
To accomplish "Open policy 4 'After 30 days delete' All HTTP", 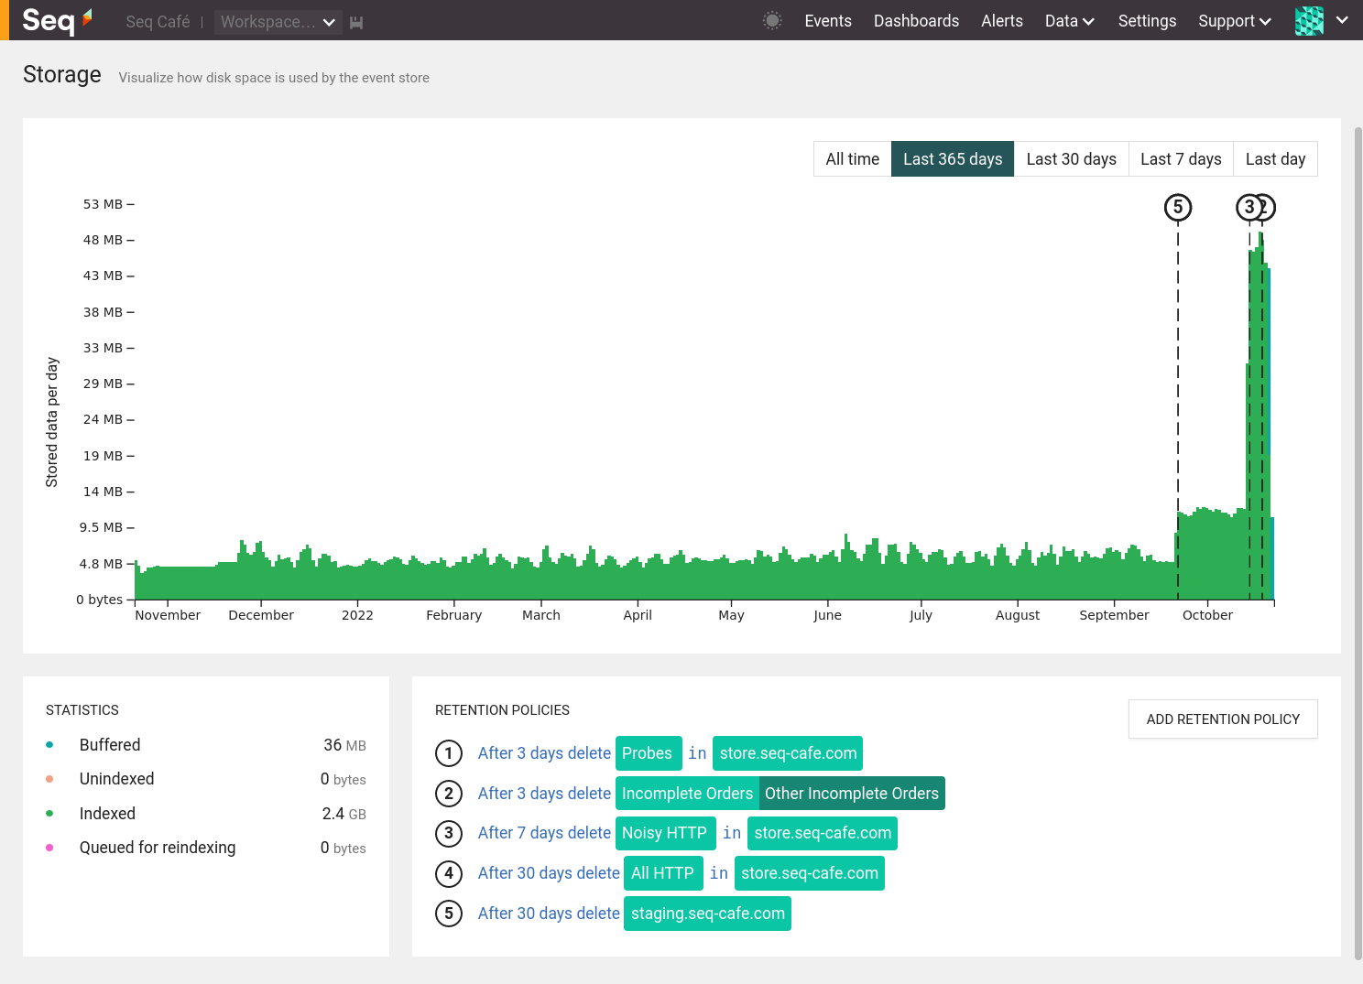I will click(549, 873).
